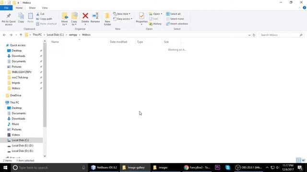This screenshot has height=172, width=307.
Task: Select Quick access in navigation pane
Action: 18,45
